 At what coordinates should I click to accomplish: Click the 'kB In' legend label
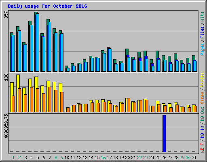click(202, 132)
